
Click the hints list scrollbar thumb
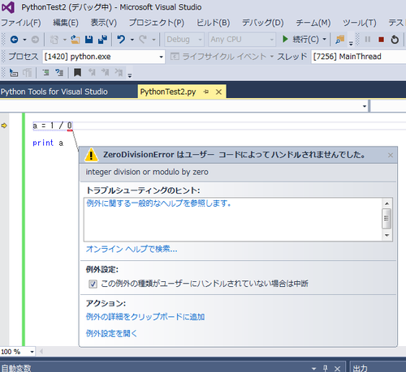tap(387, 219)
